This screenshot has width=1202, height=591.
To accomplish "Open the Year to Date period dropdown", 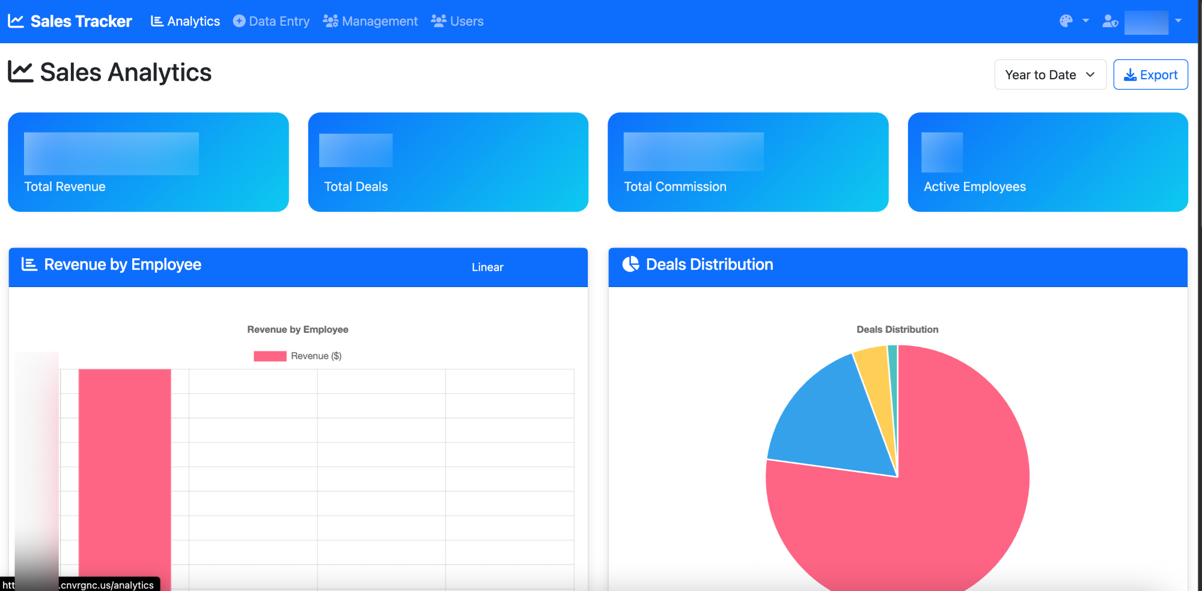I will tap(1049, 74).
